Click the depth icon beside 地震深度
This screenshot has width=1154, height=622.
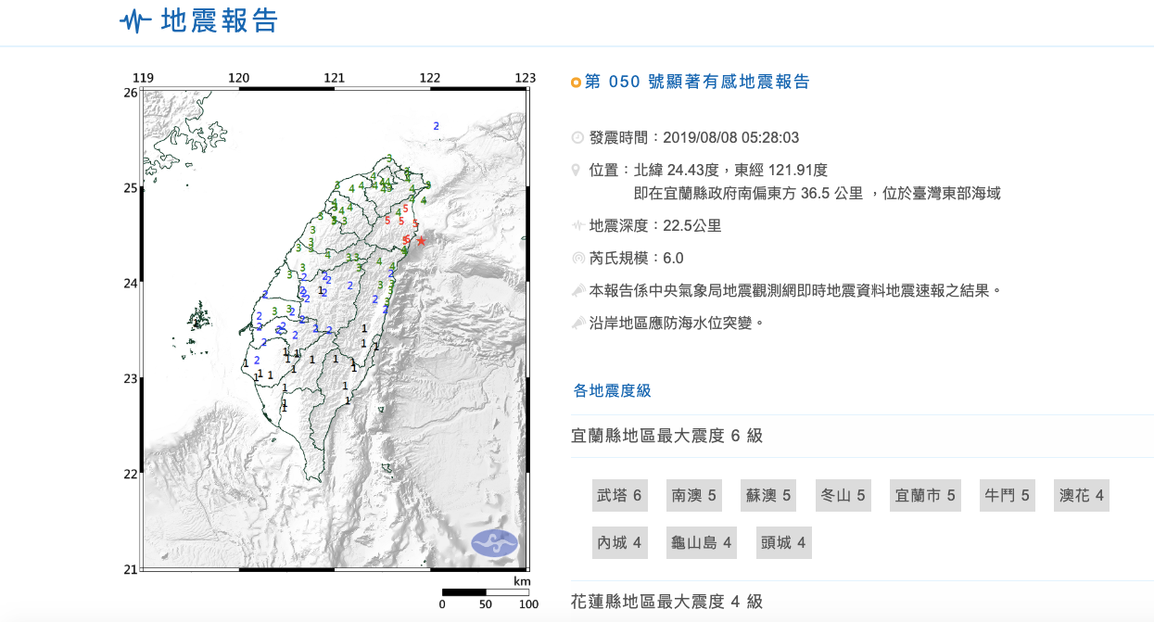[577, 225]
